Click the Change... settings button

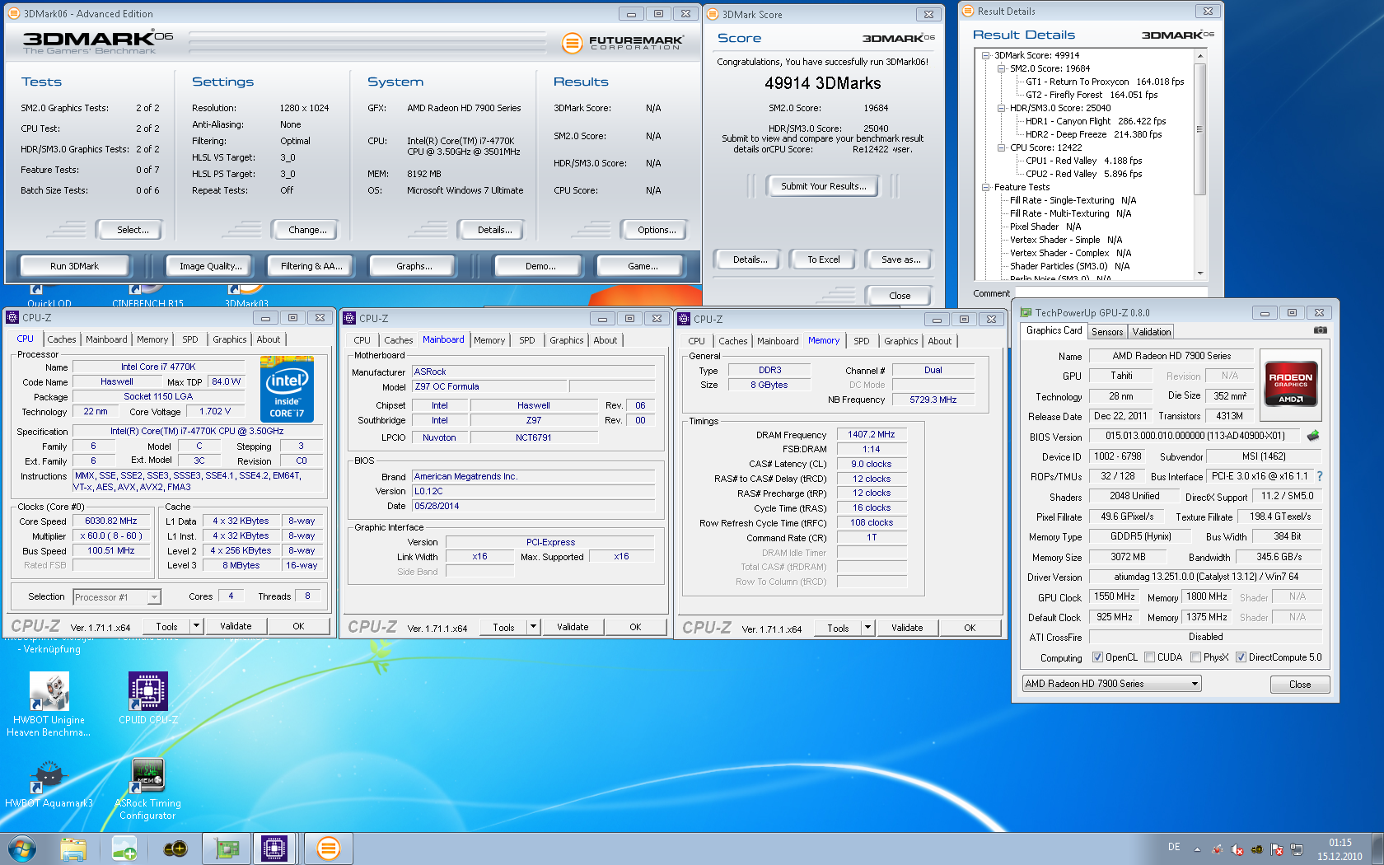coord(307,230)
